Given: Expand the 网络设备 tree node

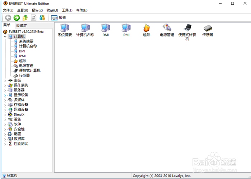Looking at the screenshot, I should [x=5, y=110].
